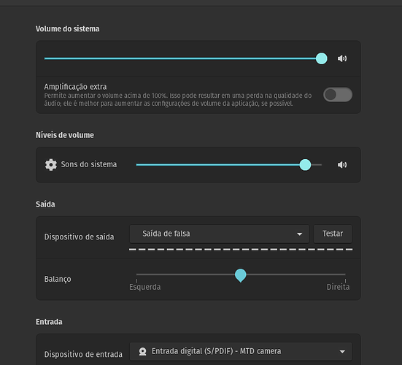Click gear icon beside Sons do sistema
The image size is (402, 365).
coord(51,165)
